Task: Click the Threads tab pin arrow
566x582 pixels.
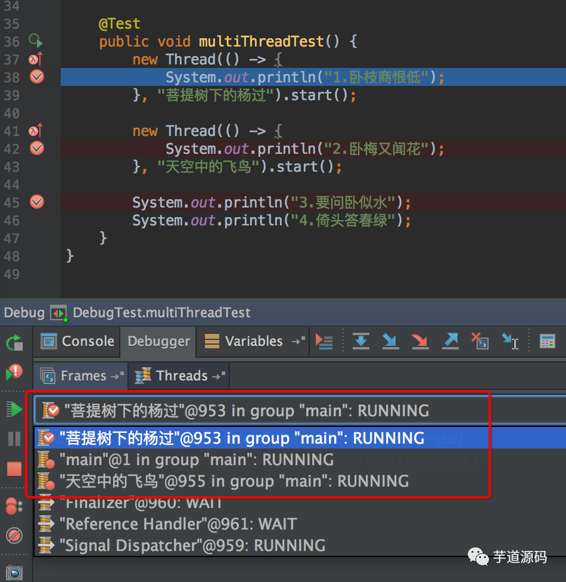Action: pos(219,375)
